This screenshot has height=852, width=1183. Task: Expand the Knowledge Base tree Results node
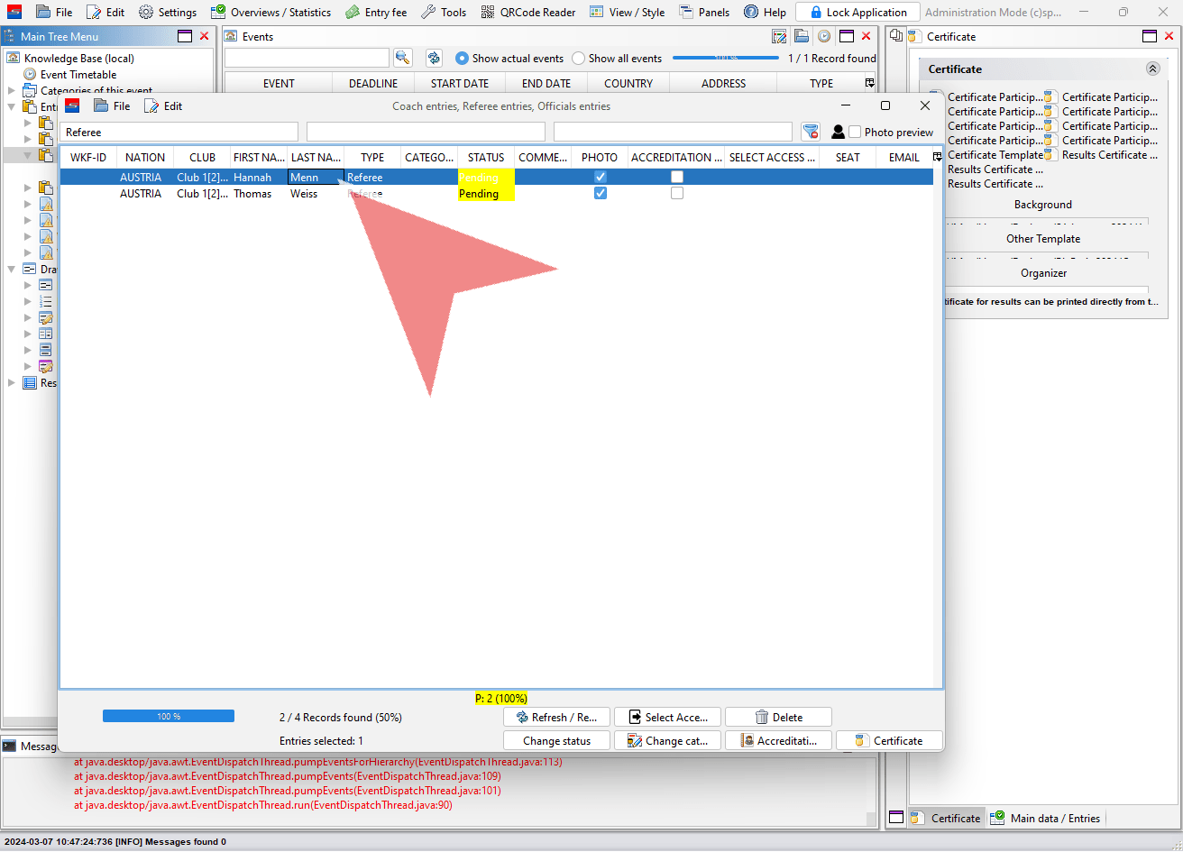point(12,382)
